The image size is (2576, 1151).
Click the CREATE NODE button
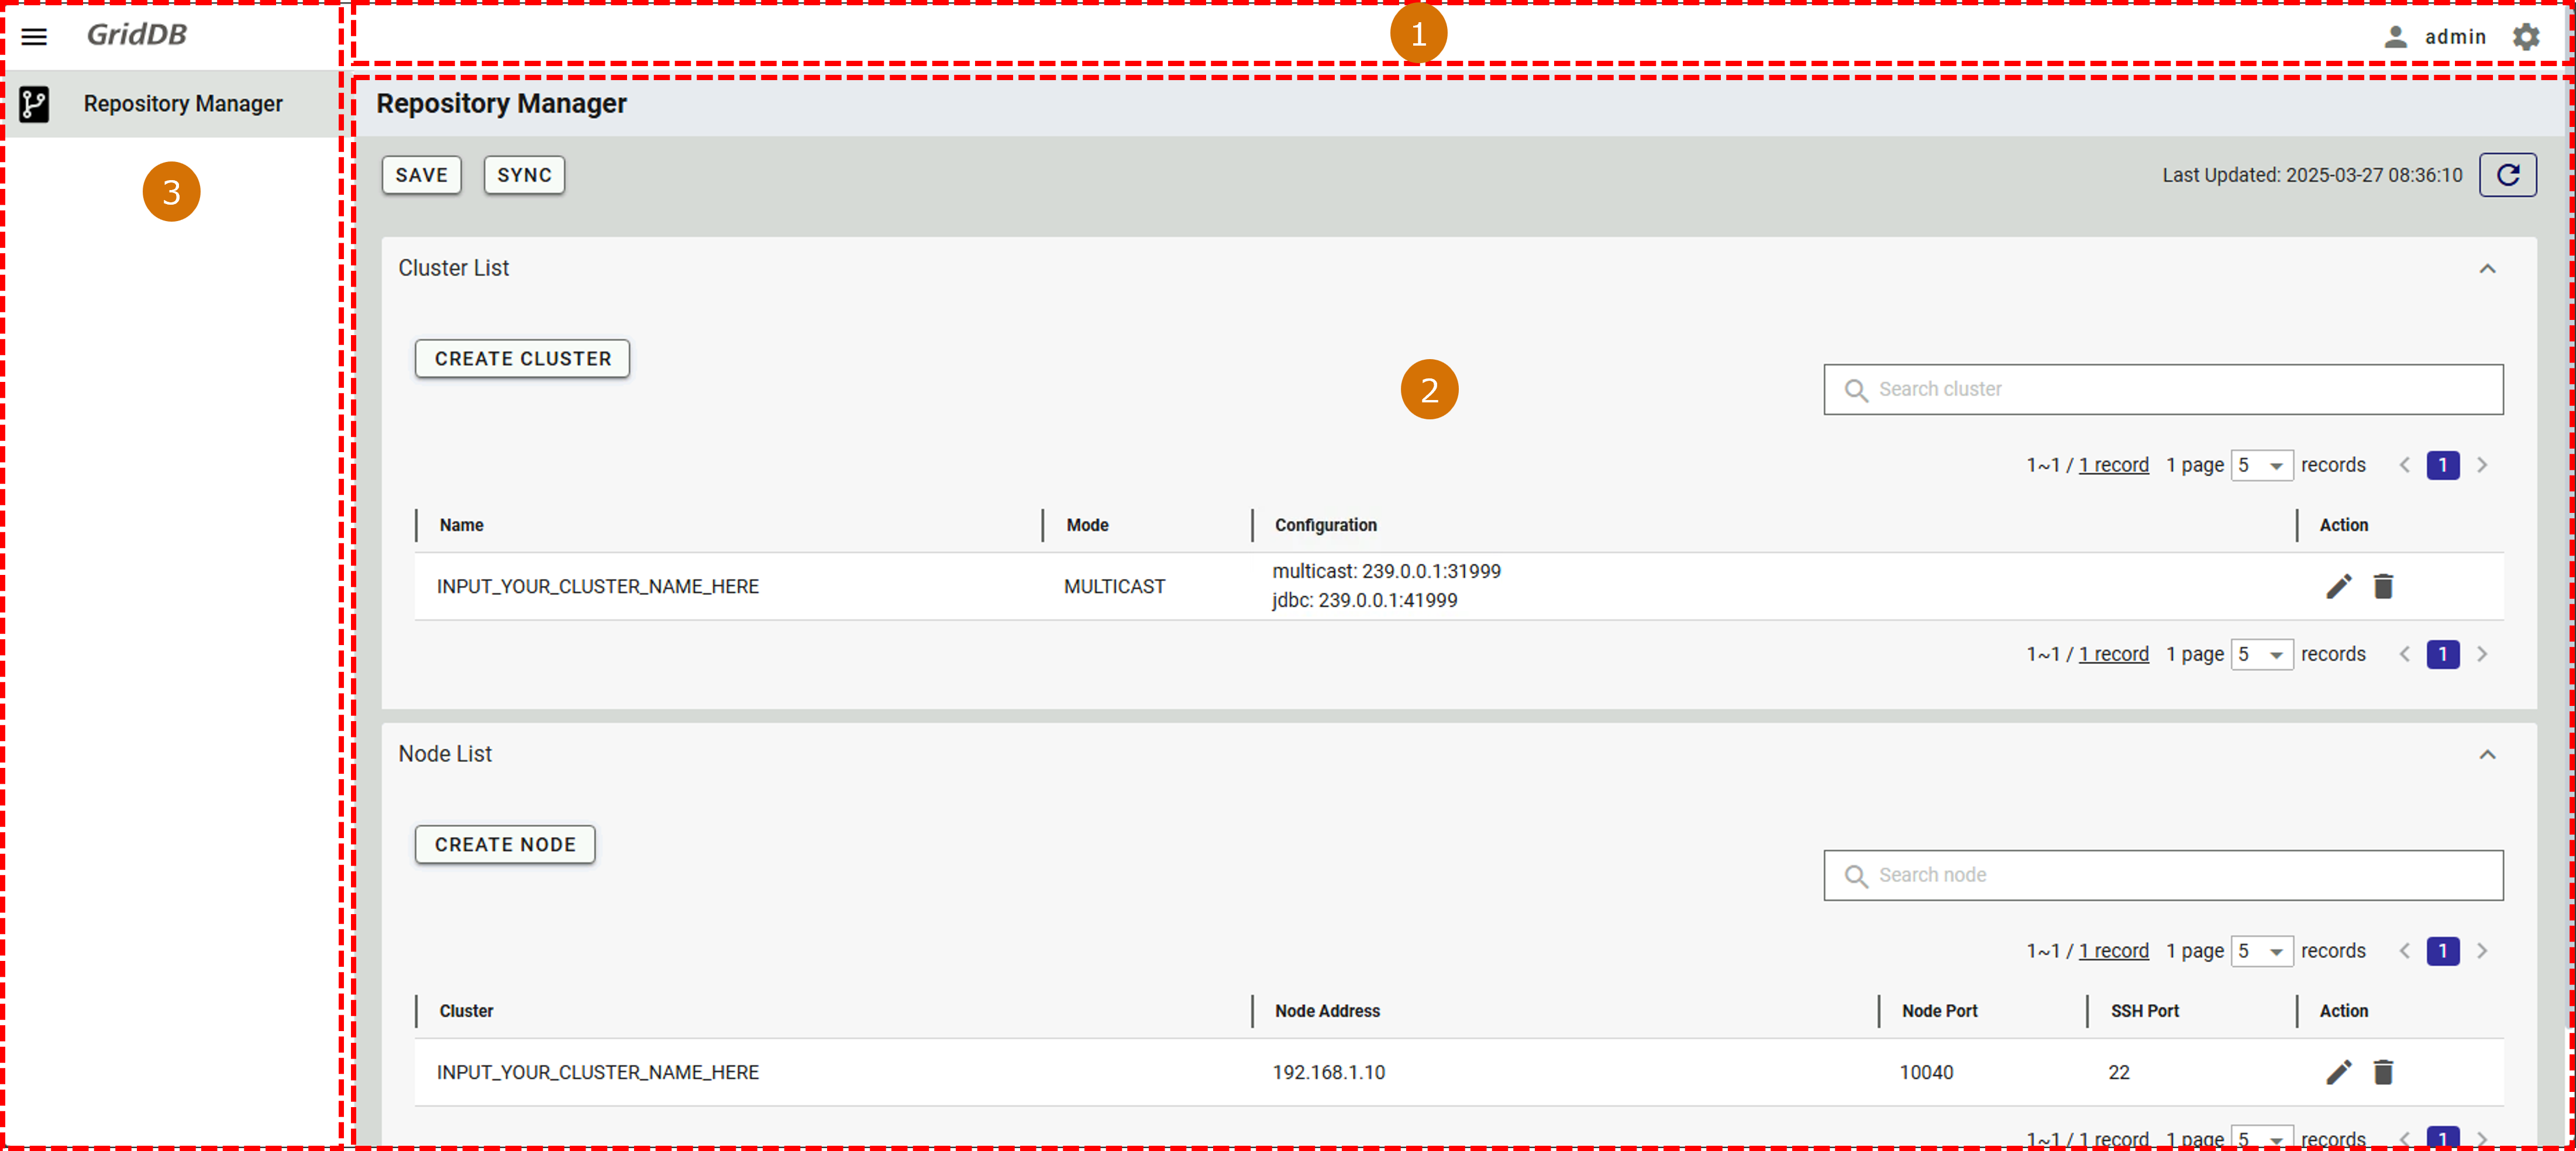click(505, 845)
